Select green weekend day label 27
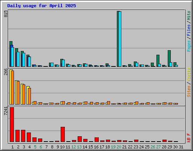The height and width of the screenshot is (151, 193). pyautogui.click(x=158, y=147)
